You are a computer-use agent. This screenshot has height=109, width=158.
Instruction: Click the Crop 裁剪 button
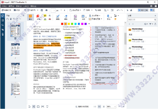tap(98, 10)
